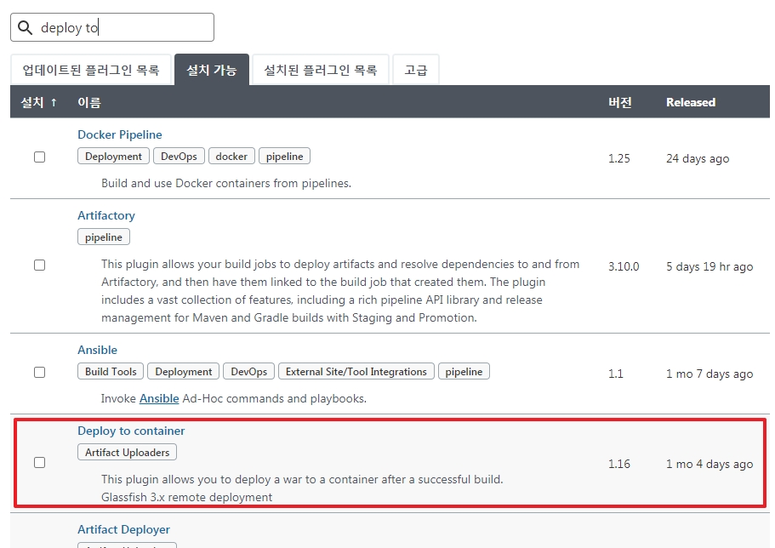Switch to the 설치된 플러그인 목록 tab
The height and width of the screenshot is (548, 775).
(x=321, y=70)
